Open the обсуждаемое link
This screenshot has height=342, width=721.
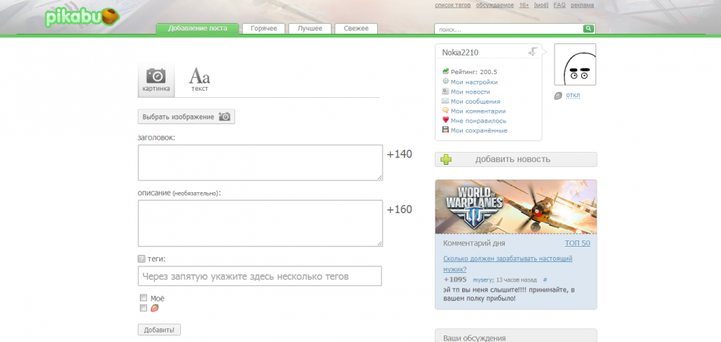pyautogui.click(x=495, y=5)
